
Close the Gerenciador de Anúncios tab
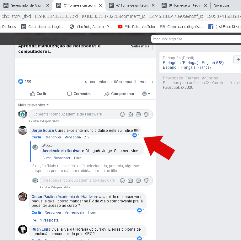pos(48,5)
